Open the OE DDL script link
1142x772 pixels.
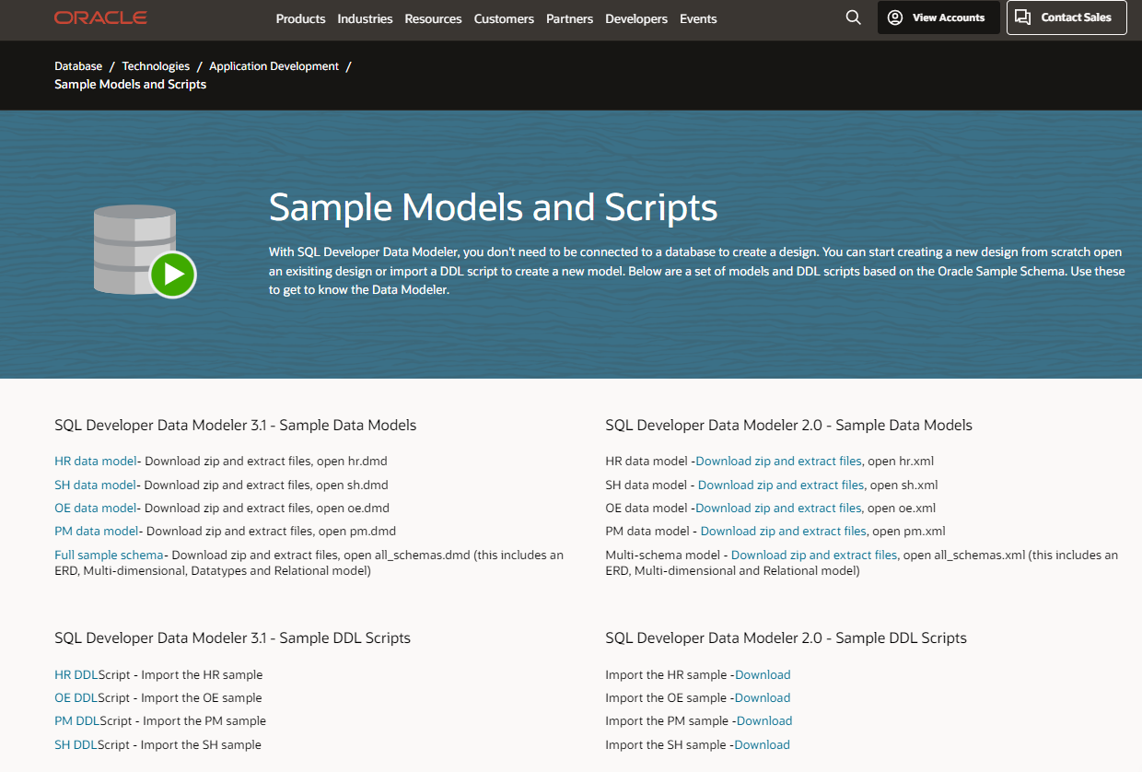(76, 697)
